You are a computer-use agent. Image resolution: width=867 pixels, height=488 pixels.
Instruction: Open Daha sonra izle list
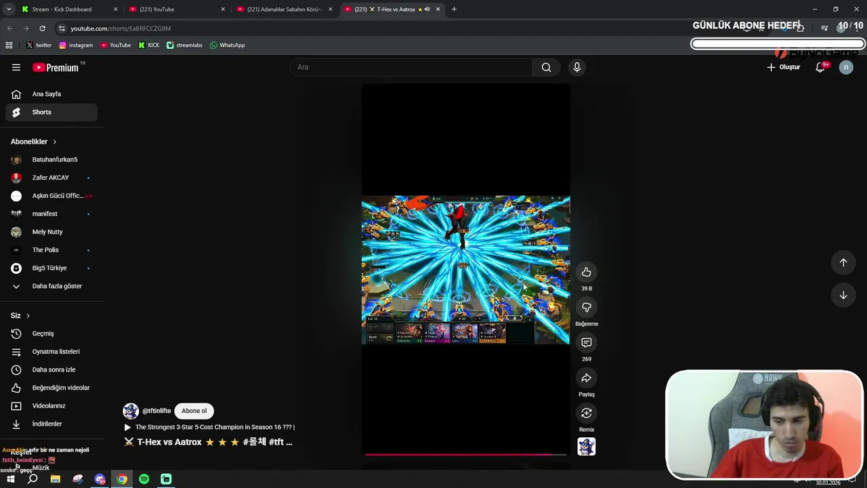(x=51, y=369)
